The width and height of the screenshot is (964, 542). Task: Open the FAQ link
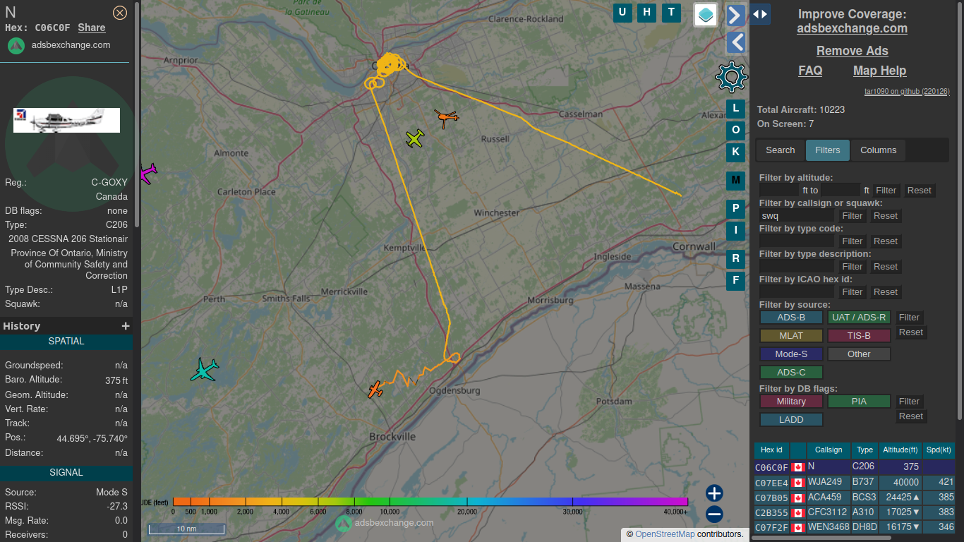click(x=810, y=71)
